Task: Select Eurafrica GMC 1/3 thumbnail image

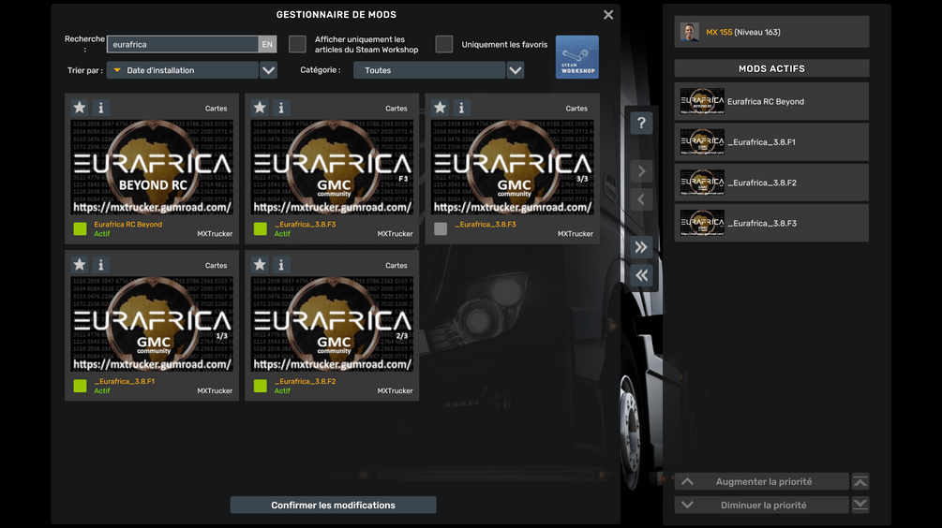Action: point(152,324)
